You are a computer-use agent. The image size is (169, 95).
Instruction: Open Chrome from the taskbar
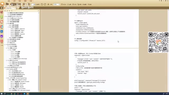click(x=11, y=94)
